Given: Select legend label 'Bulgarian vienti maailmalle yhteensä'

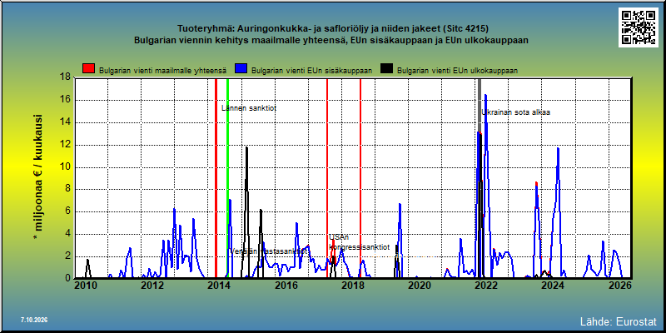Looking at the screenshot, I should coord(162,71).
